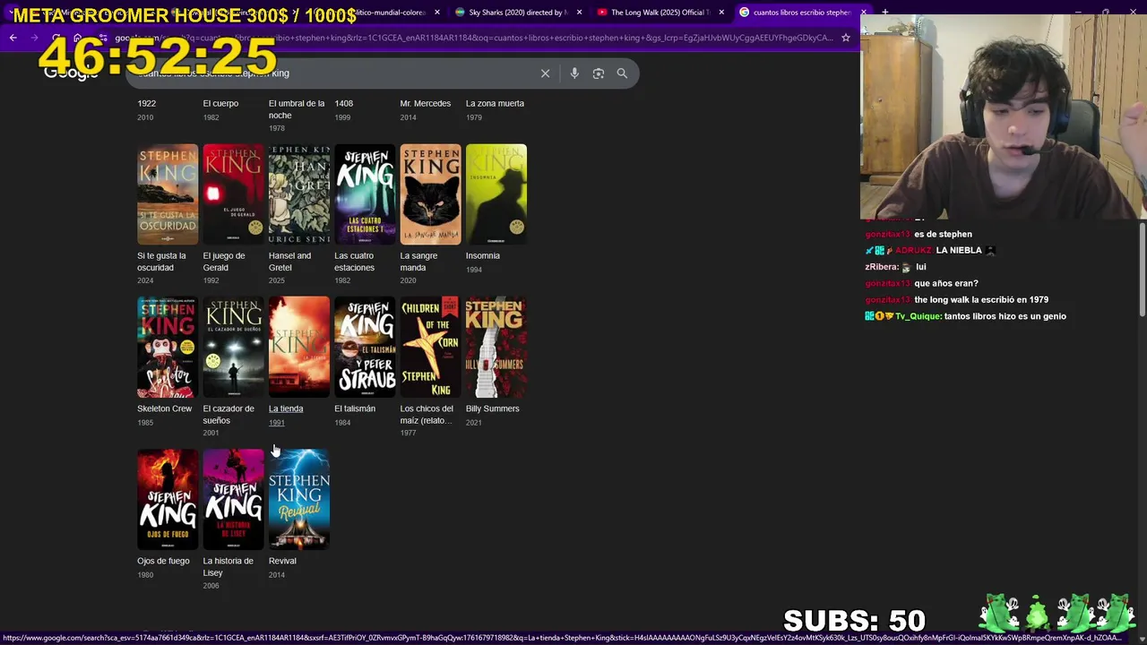Screen dimensions: 1147x645
Task: Open El juego de Gerald cover
Action: [x=233, y=194]
